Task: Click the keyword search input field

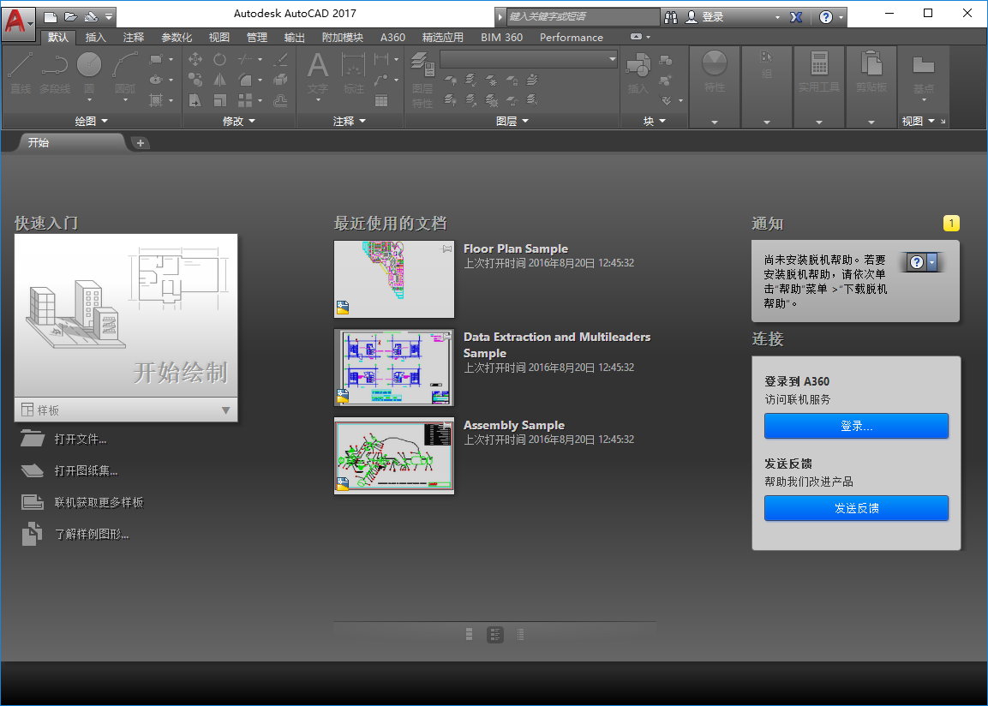Action: [x=583, y=17]
